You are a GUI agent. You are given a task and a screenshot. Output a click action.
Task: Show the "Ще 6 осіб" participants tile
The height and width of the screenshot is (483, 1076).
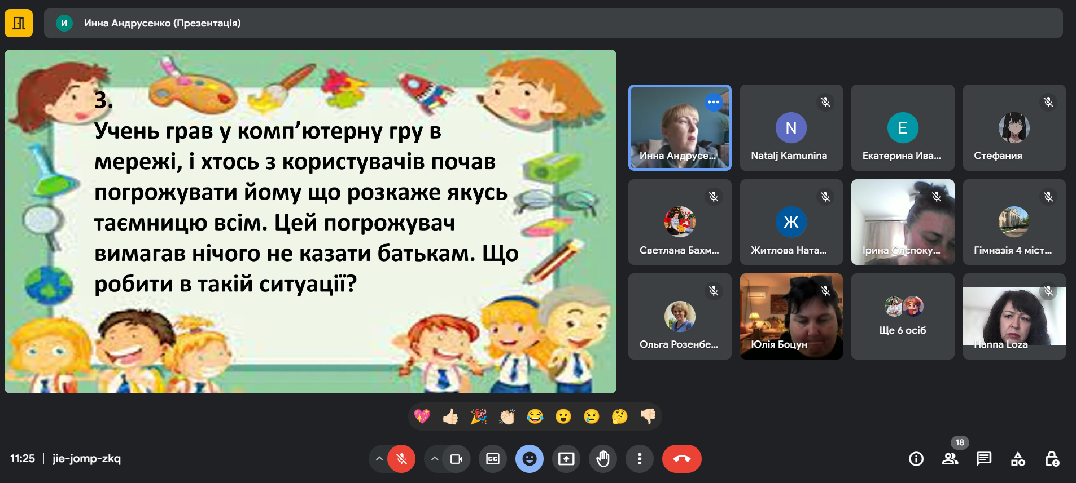[x=902, y=316]
